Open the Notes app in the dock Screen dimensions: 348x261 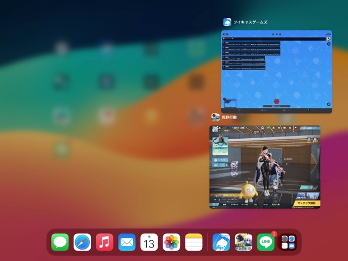coord(194,242)
